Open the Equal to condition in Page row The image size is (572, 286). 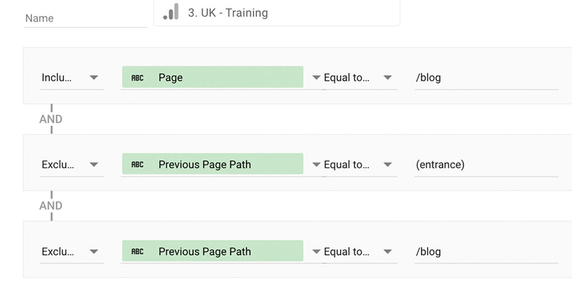(354, 78)
